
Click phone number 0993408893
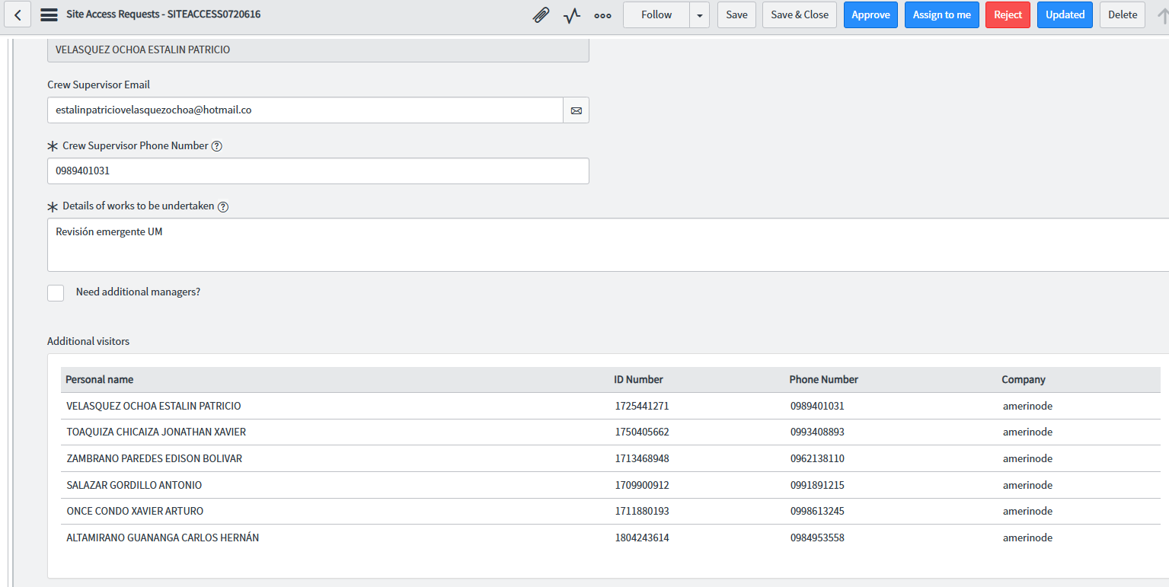[817, 432]
